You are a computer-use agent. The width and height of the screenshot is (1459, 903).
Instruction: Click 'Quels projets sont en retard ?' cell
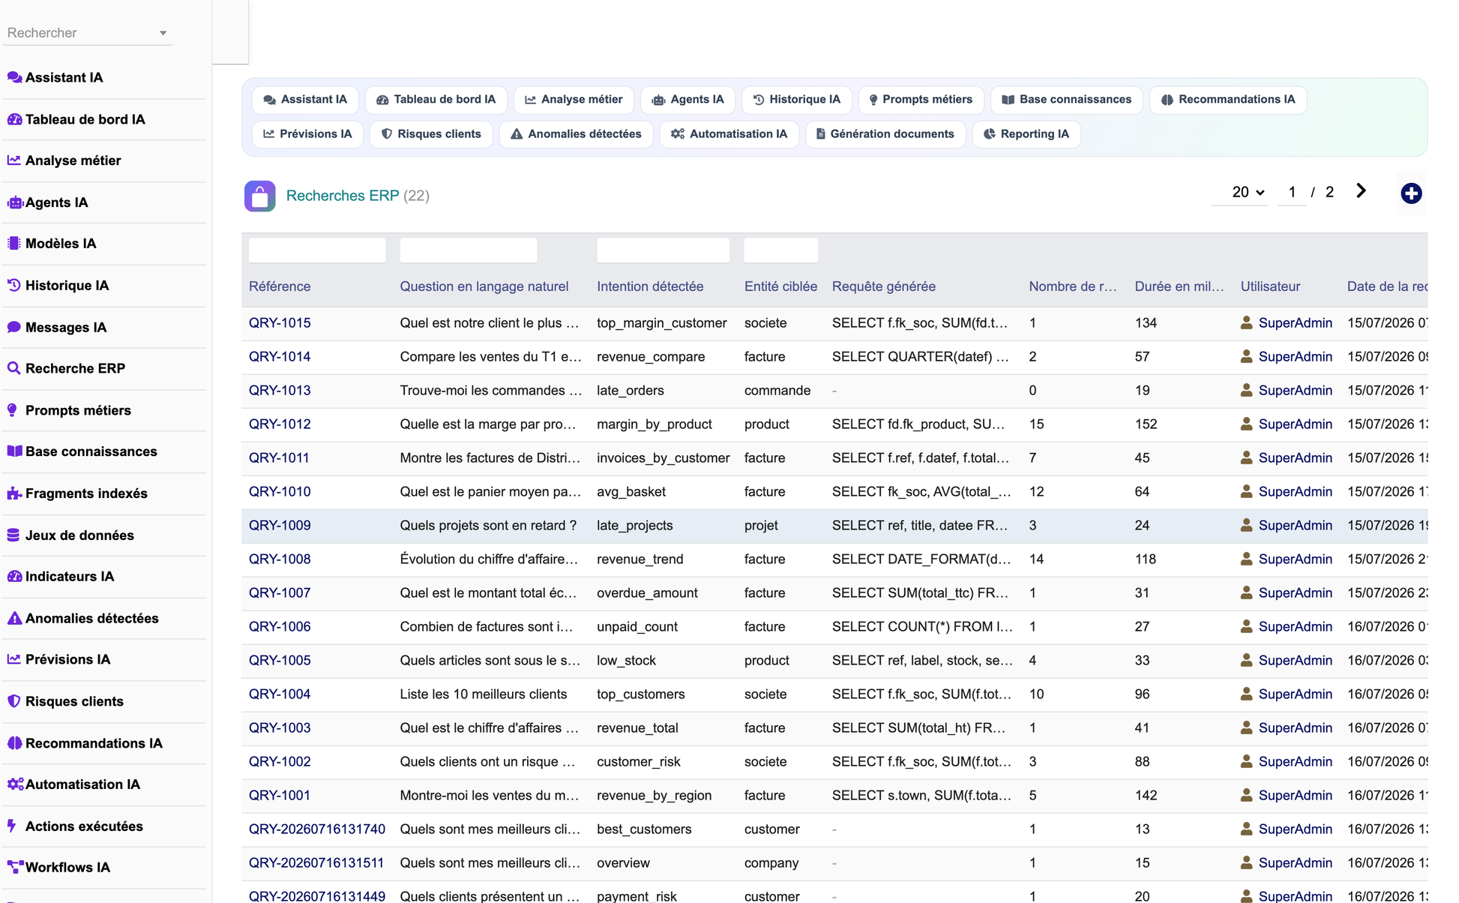[x=488, y=526]
